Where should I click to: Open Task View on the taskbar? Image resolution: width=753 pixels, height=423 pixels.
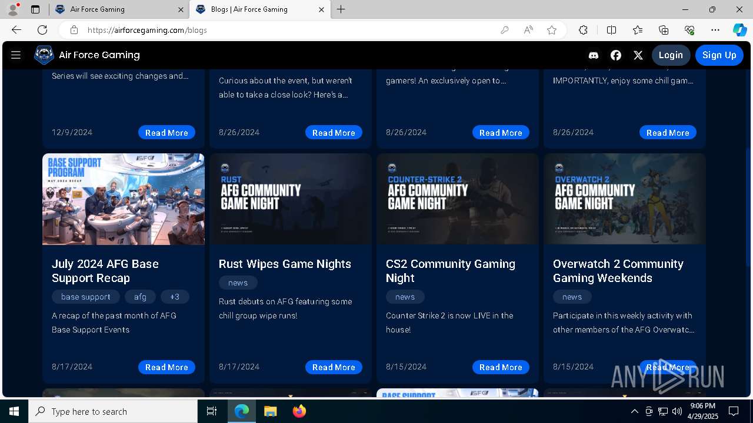pos(212,411)
